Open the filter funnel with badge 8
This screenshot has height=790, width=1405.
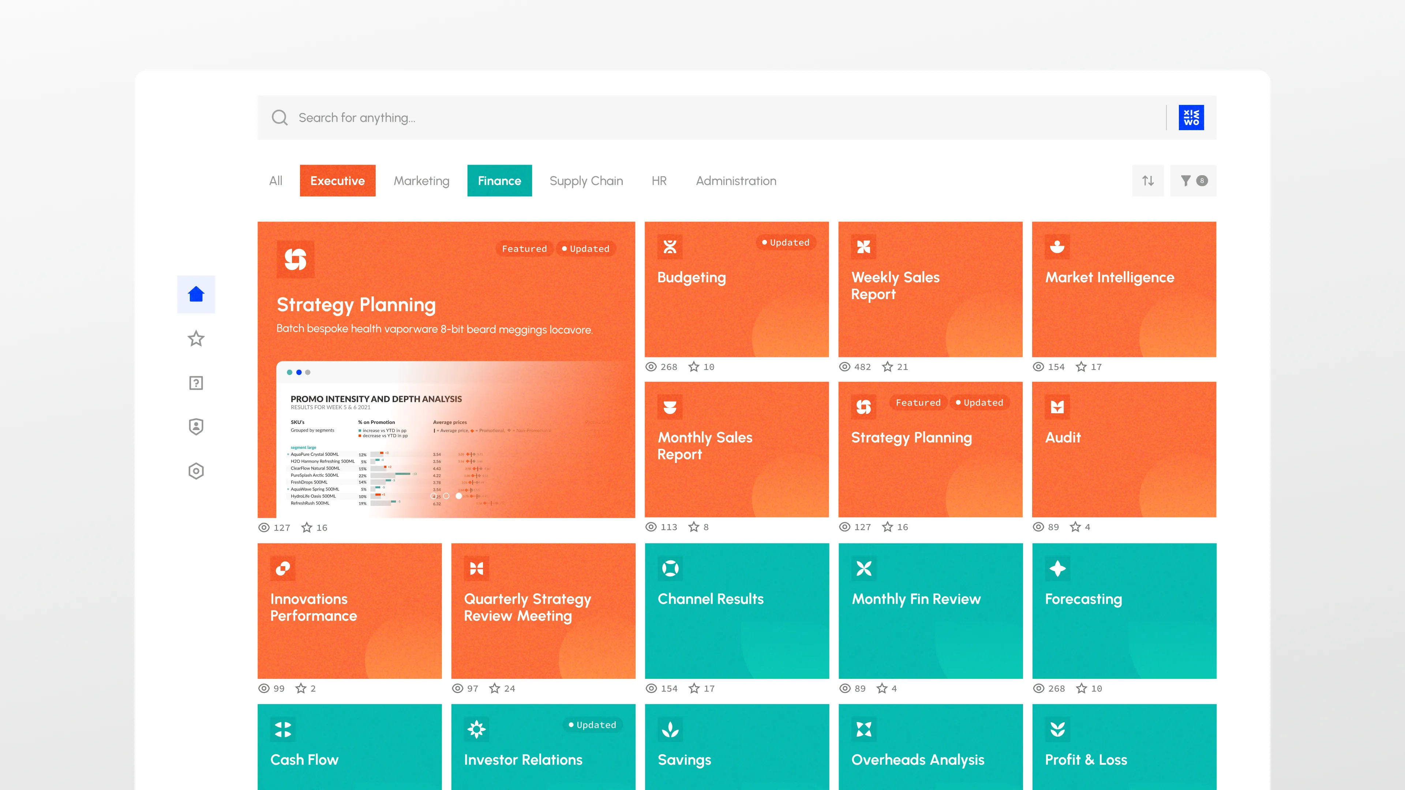point(1194,180)
